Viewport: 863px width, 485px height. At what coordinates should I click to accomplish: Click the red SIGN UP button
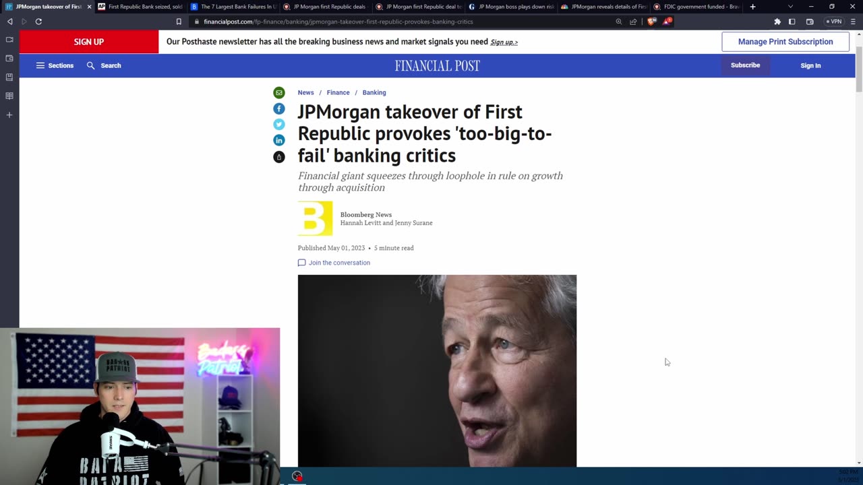pyautogui.click(x=89, y=42)
